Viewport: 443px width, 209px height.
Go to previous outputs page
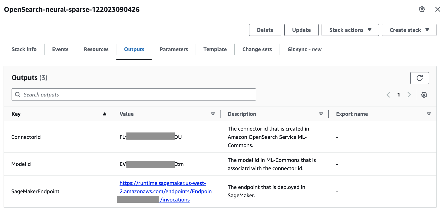[x=388, y=95]
